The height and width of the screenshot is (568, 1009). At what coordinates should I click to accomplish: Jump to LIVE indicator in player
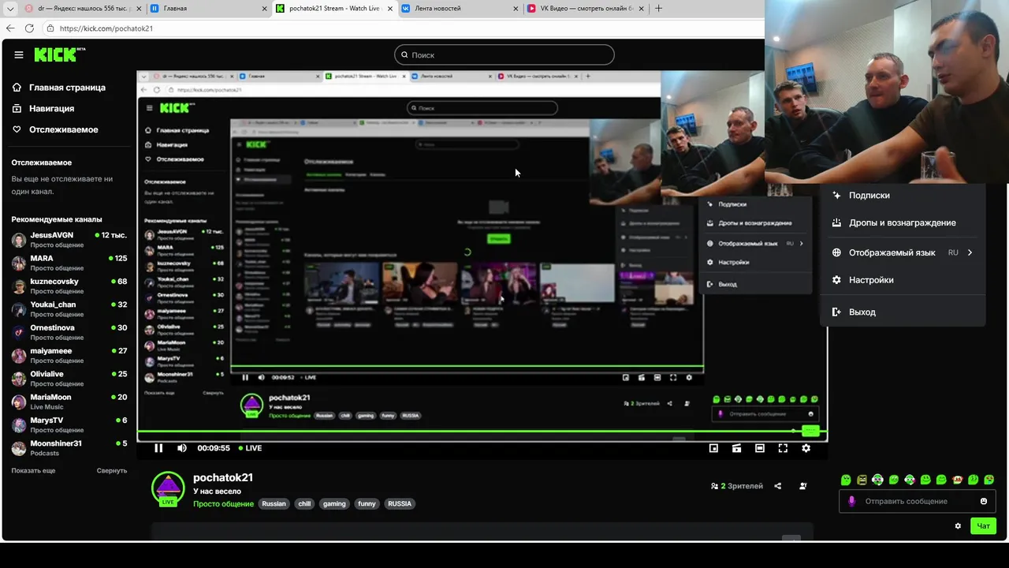tap(251, 448)
